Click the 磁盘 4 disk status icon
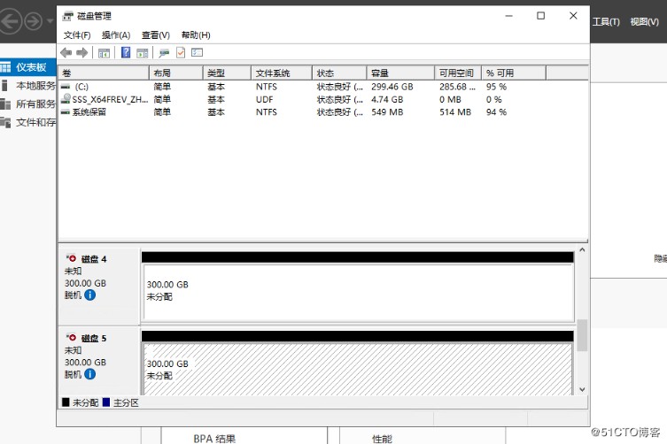 (x=71, y=259)
